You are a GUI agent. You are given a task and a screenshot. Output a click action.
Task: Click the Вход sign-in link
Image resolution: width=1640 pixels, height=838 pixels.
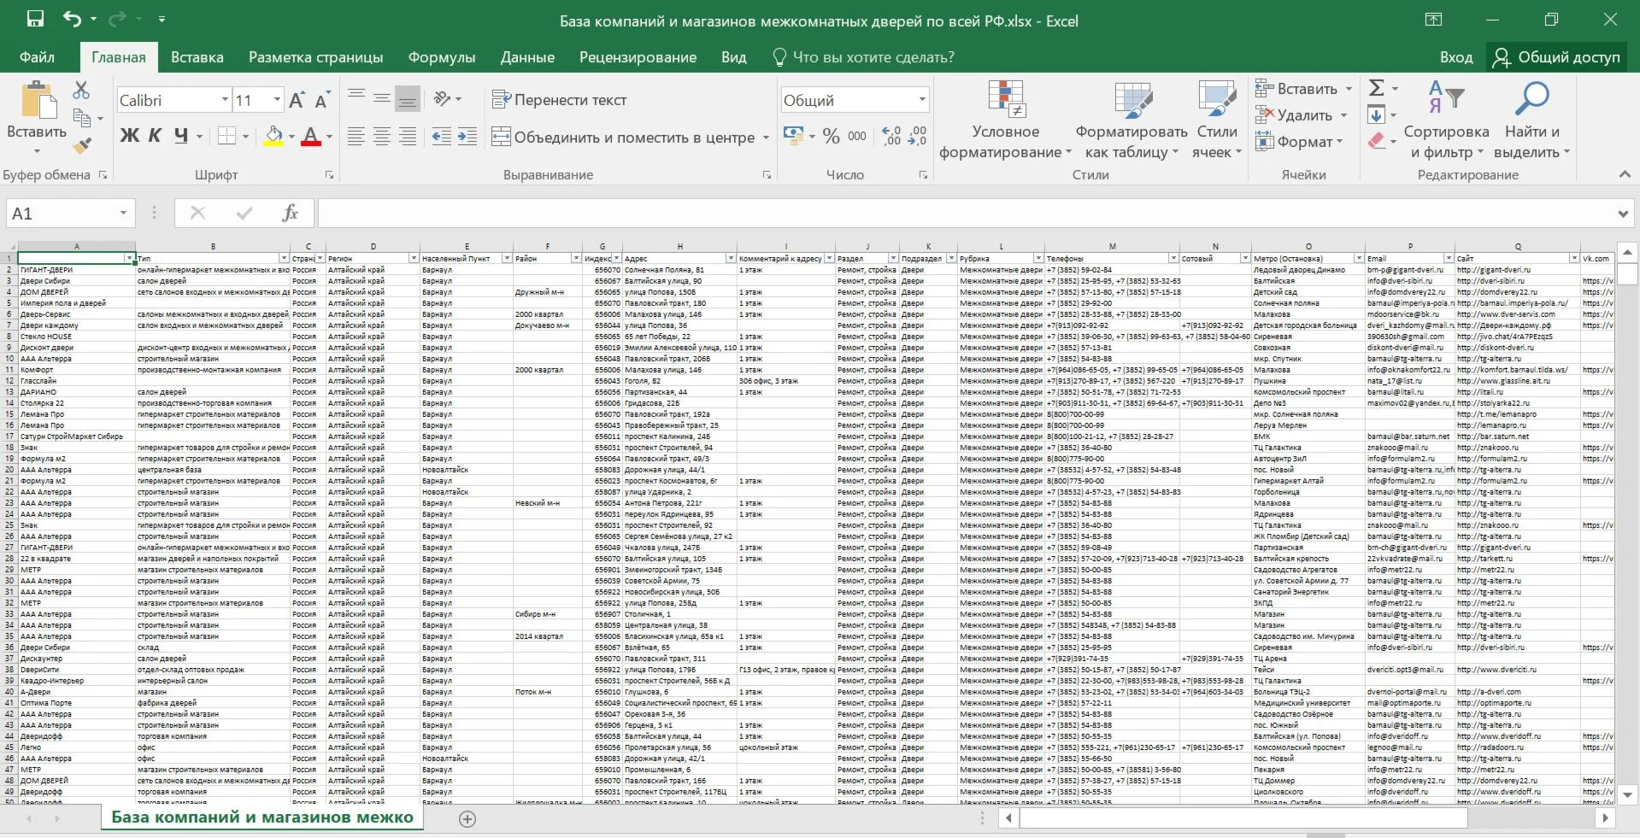click(1455, 57)
